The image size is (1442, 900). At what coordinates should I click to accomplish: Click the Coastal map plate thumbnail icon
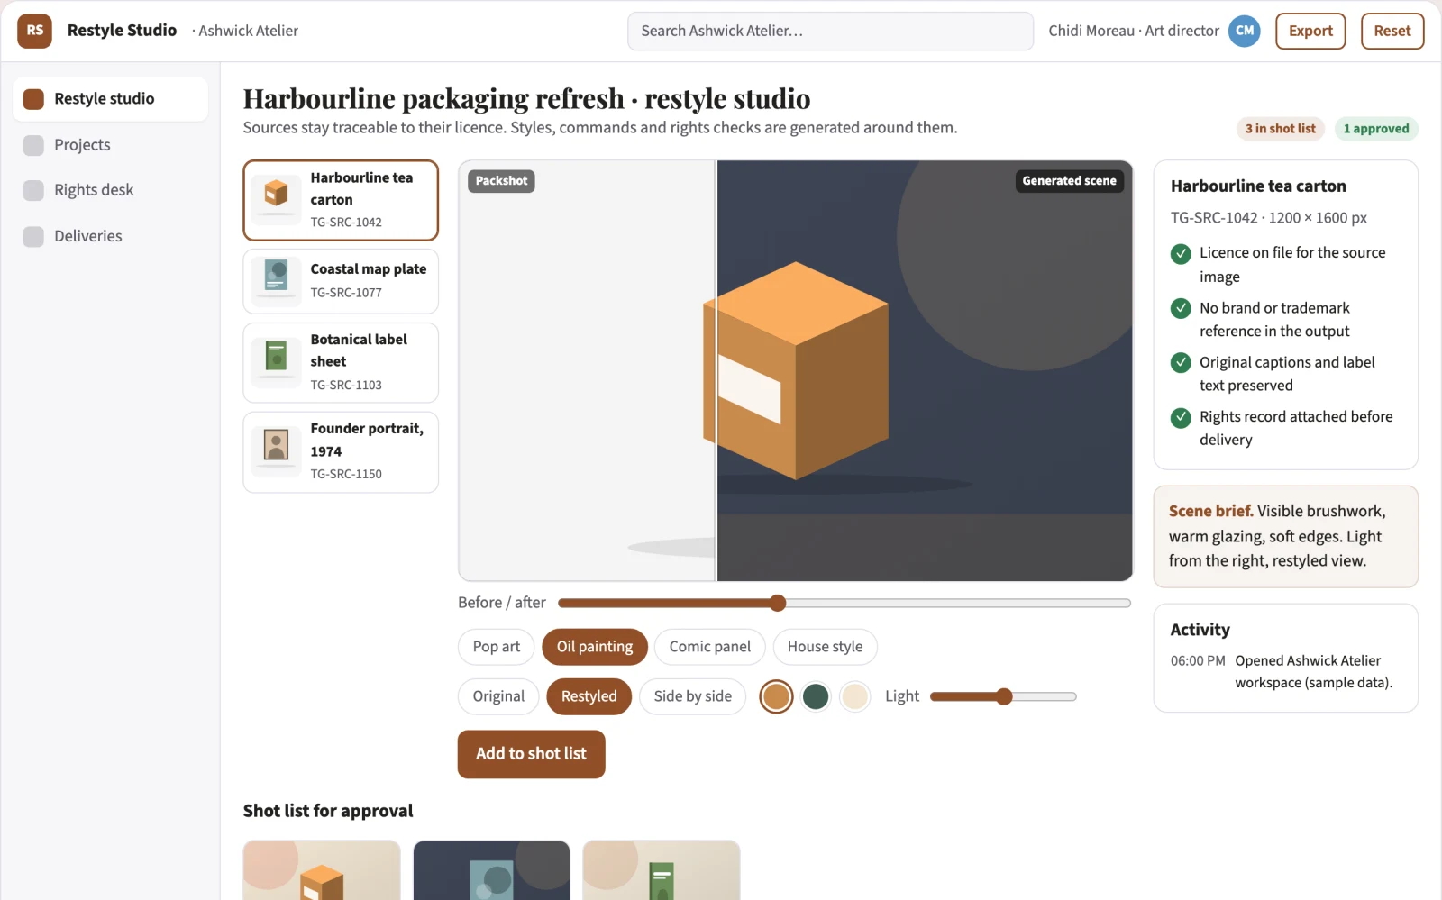pos(276,281)
